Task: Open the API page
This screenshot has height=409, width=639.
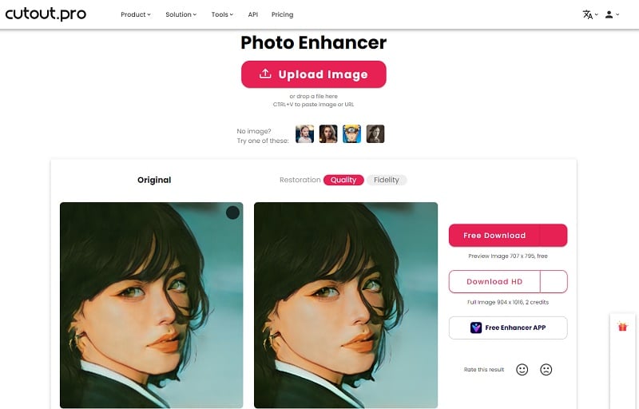Action: coord(252,14)
